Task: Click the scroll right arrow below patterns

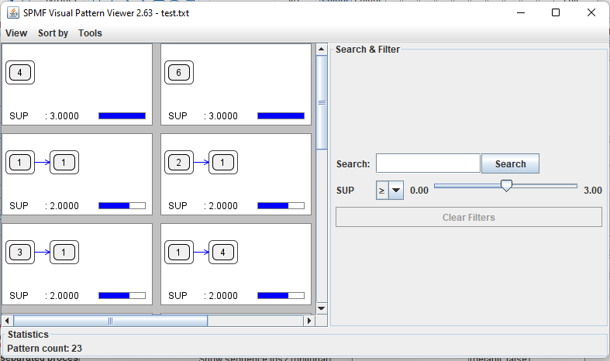Action: 308,321
